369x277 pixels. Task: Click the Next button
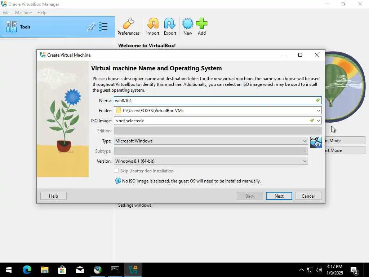[x=279, y=196]
